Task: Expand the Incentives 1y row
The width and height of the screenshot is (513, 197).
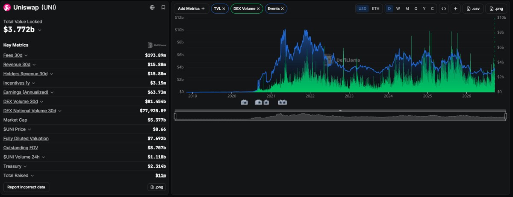Action: [x=33, y=83]
